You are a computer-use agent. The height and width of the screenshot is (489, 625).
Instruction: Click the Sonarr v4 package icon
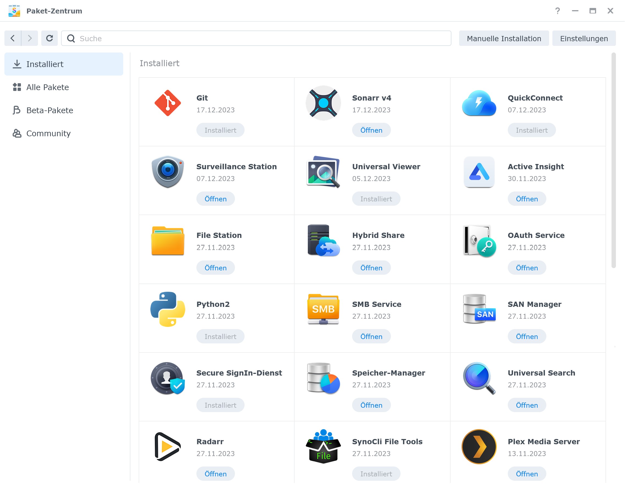323,103
